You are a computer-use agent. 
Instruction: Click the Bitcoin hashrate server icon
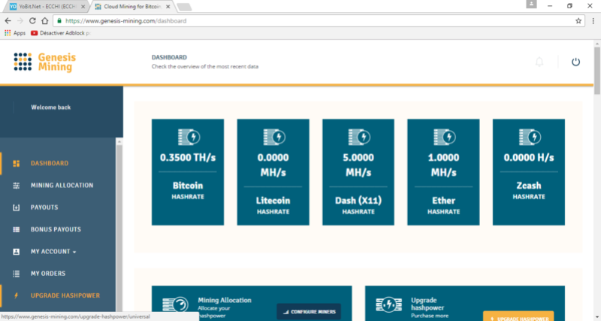[189, 137]
